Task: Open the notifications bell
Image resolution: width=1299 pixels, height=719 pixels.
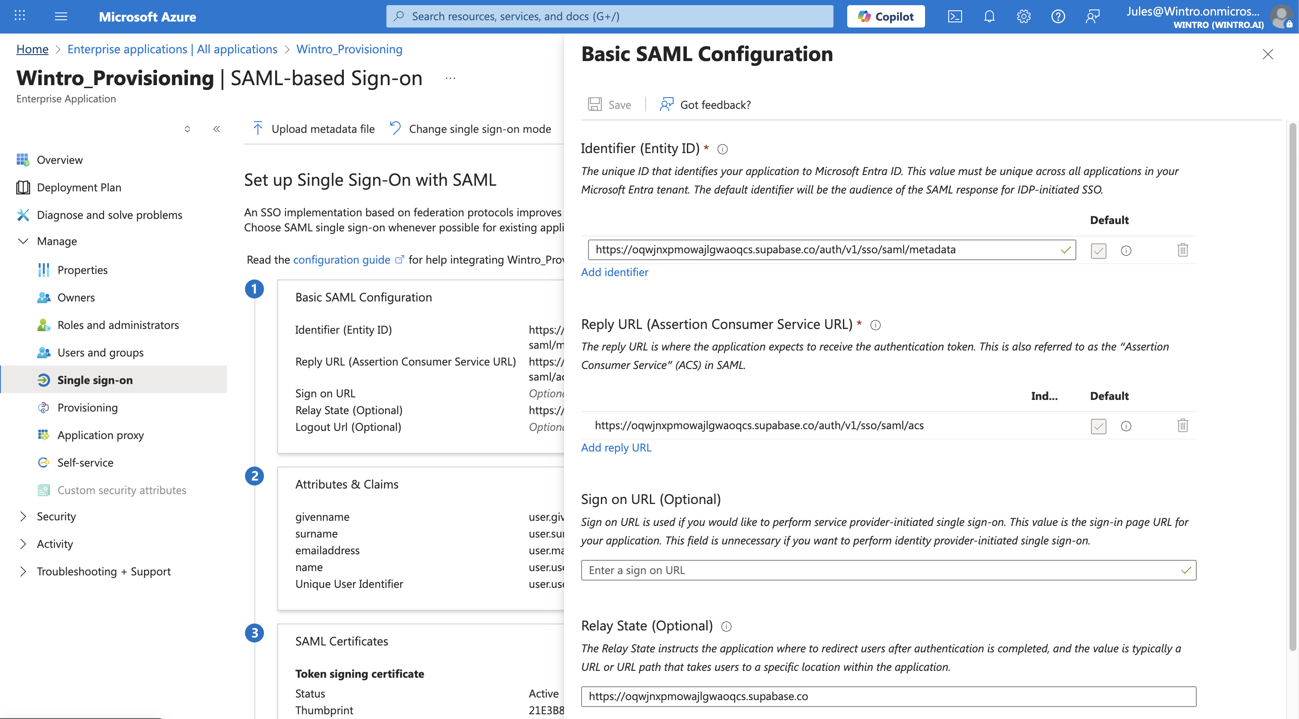Action: (x=989, y=16)
